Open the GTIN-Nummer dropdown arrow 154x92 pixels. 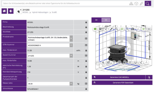click(x=71, y=45)
